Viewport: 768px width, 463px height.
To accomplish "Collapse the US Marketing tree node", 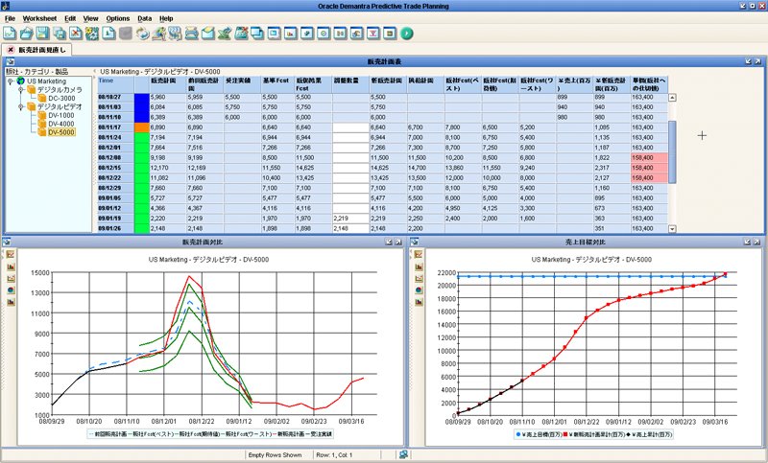I will (x=10, y=81).
